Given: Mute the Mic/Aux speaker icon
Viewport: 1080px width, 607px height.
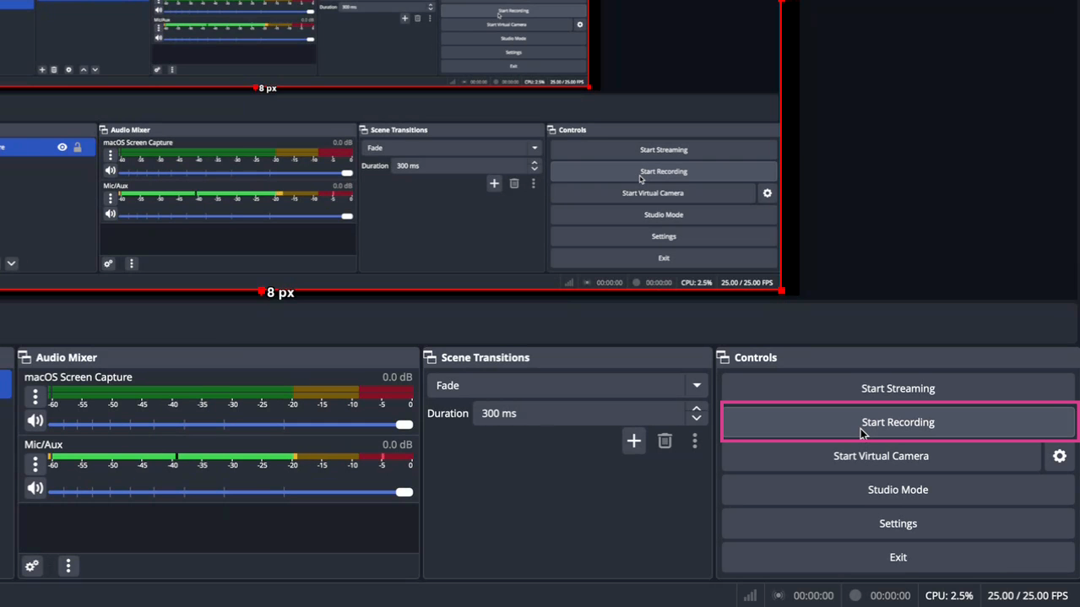Looking at the screenshot, I should point(35,488).
